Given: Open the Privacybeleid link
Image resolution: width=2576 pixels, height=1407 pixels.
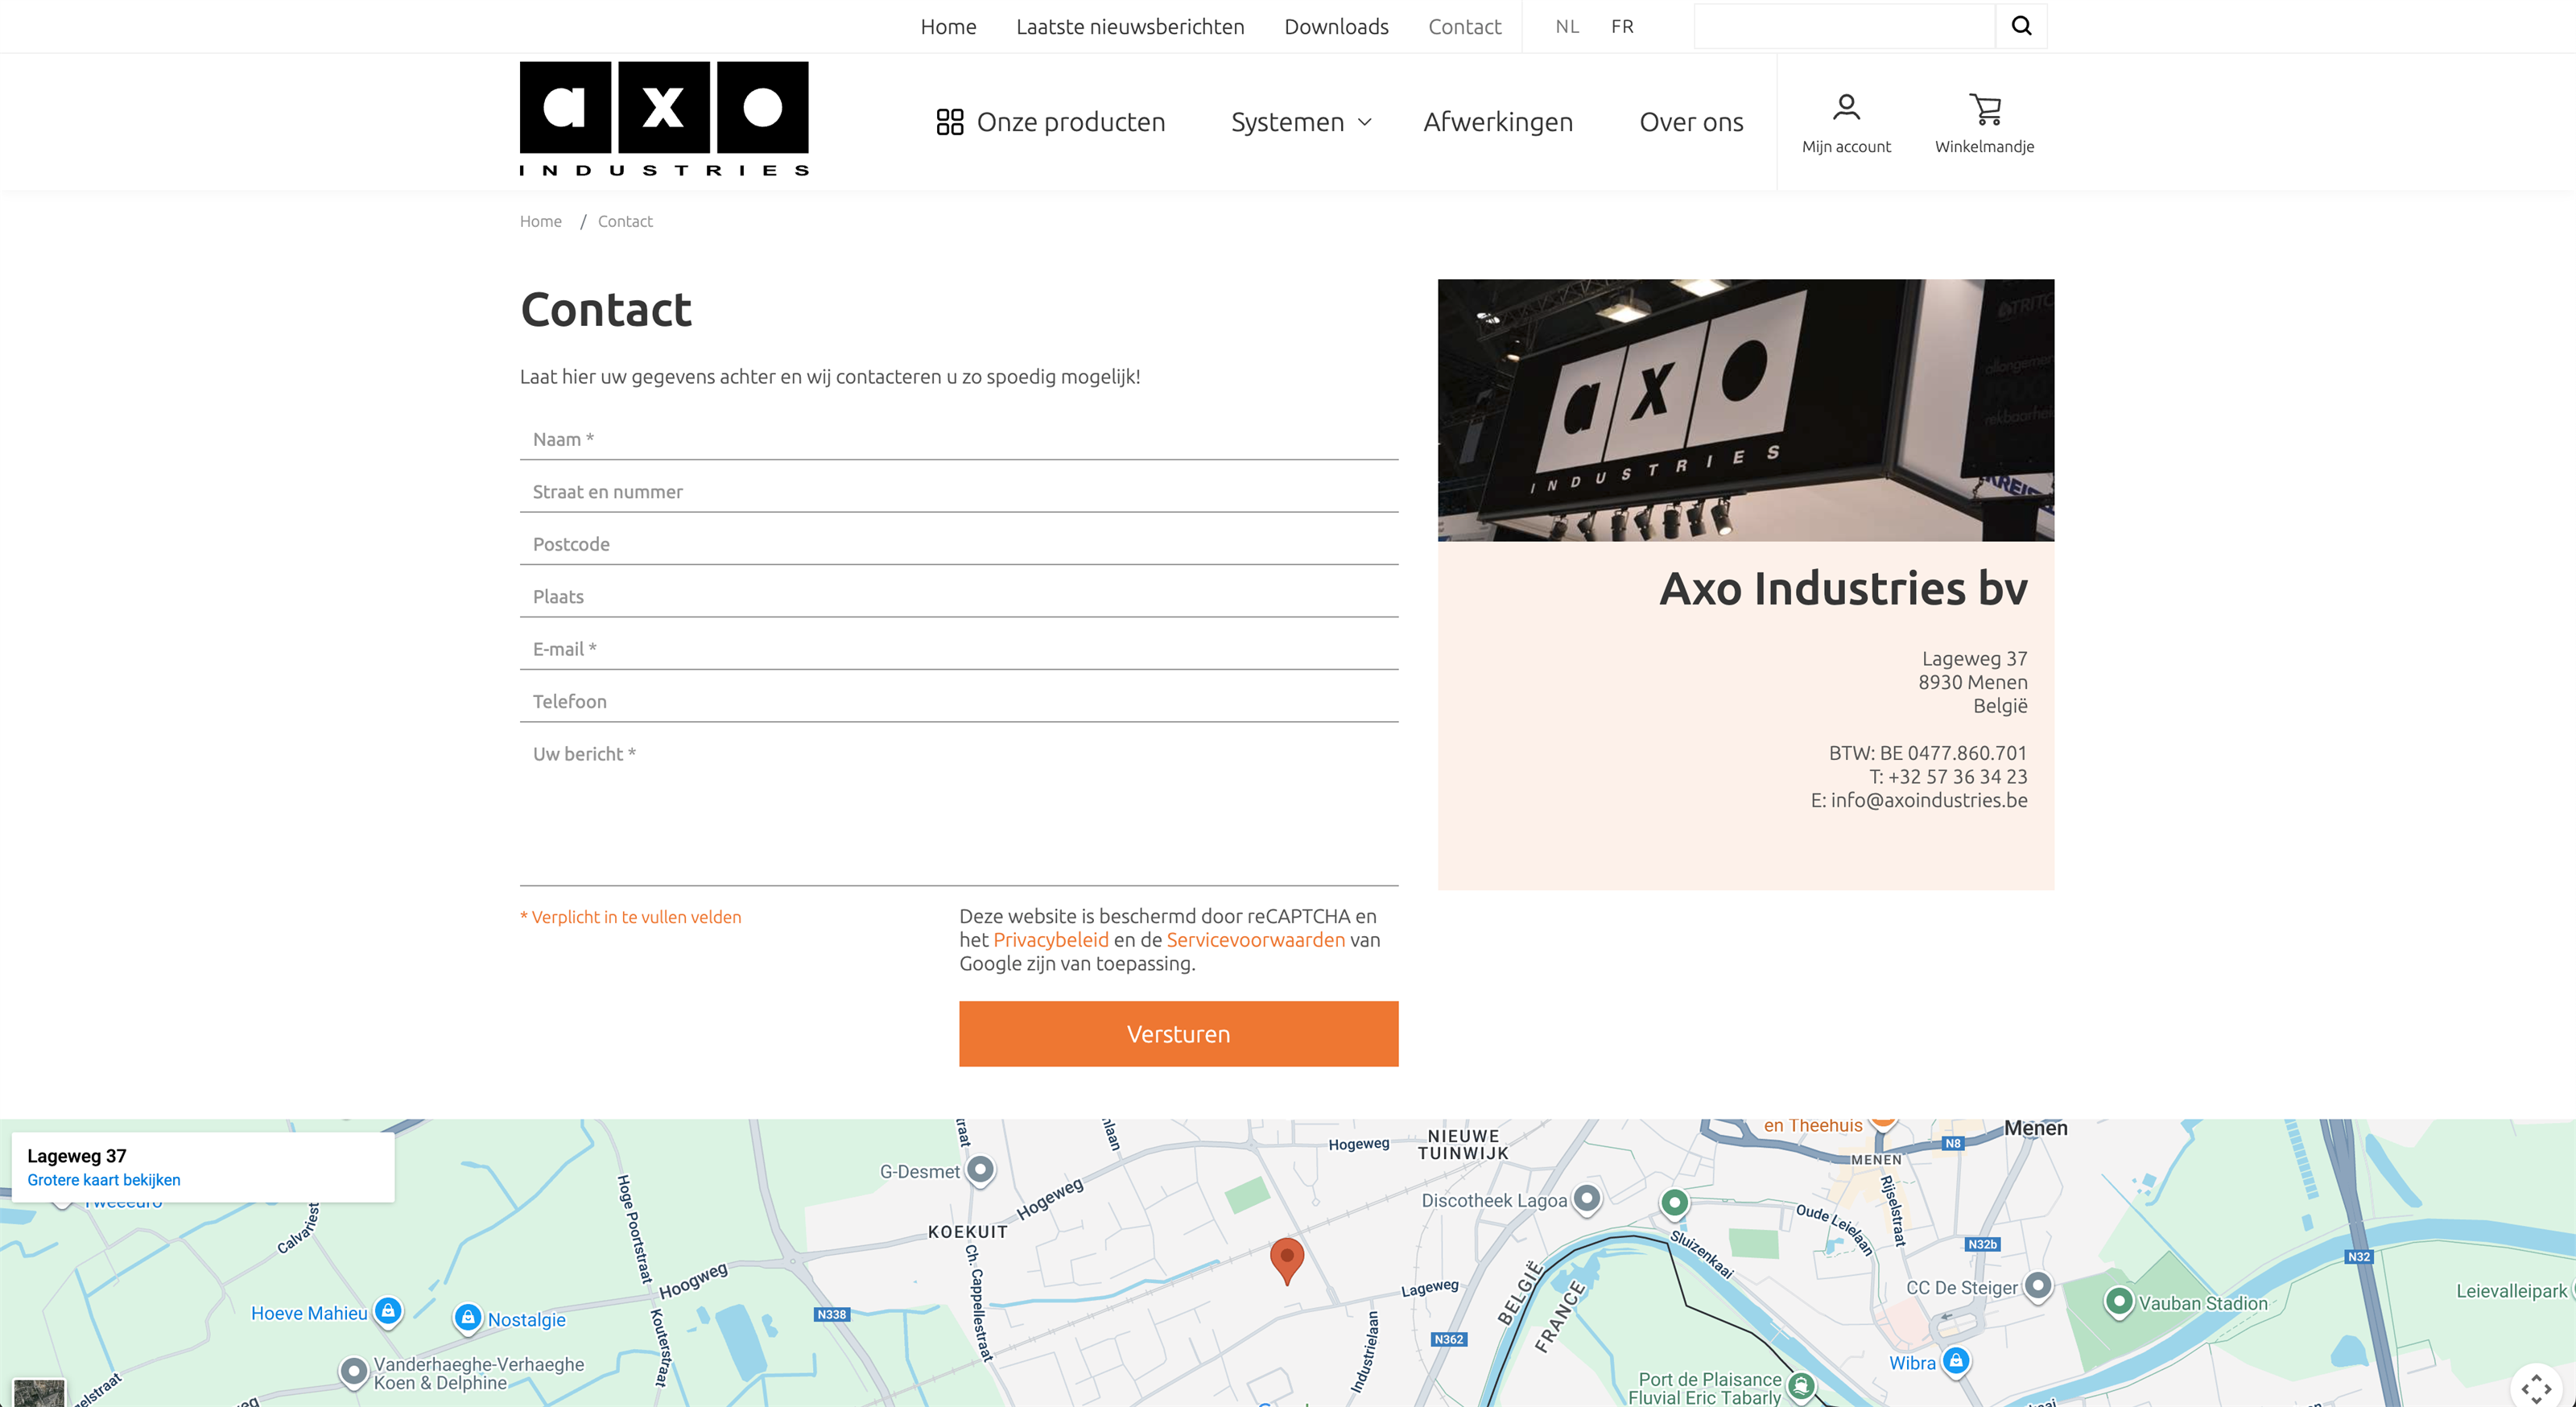Looking at the screenshot, I should click(x=1050, y=940).
